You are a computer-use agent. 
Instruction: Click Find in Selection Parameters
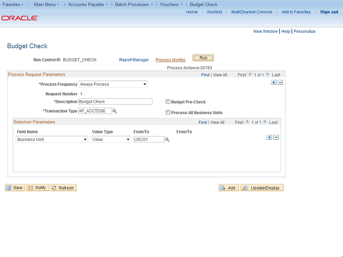click(203, 123)
